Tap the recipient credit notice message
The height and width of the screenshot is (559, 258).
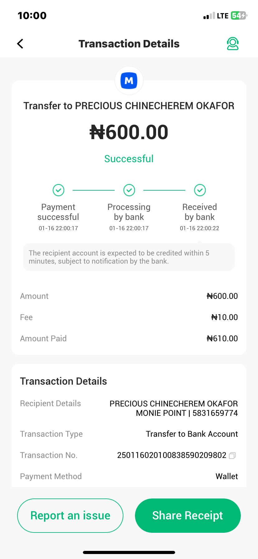[129, 257]
